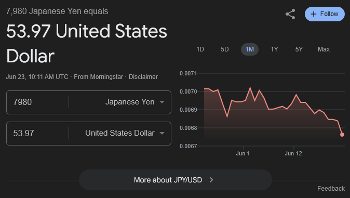
Task: Click the Feedback link
Action: [x=331, y=189]
